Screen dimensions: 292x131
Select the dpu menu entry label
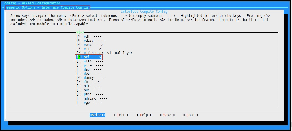point(87,74)
